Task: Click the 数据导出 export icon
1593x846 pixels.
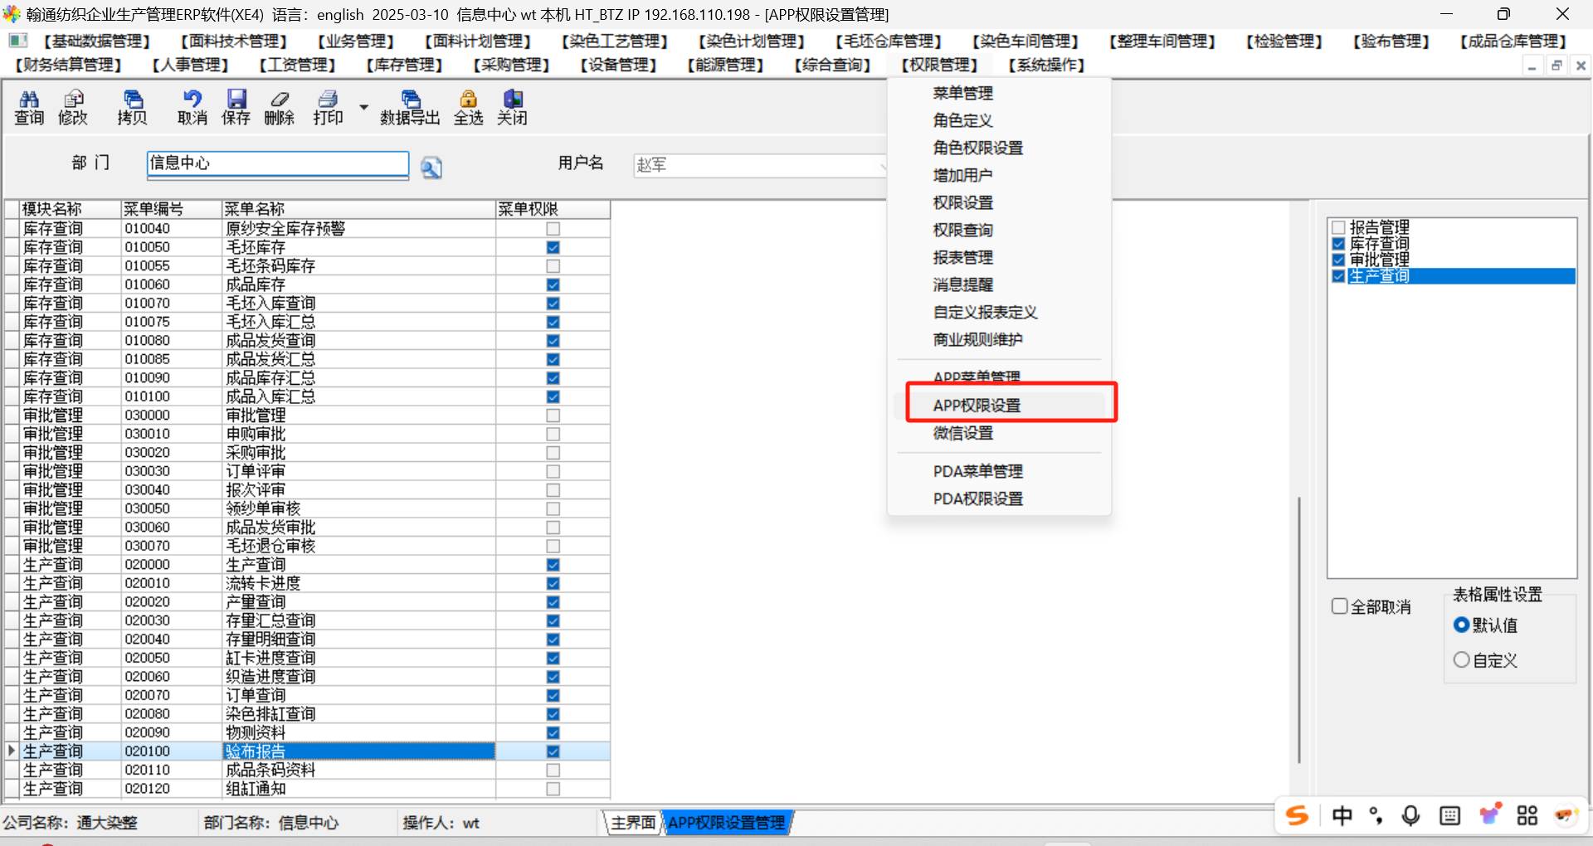Action: pos(410,108)
